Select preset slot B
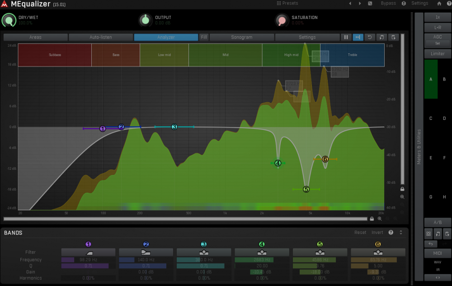This screenshot has width=452, height=286. pyautogui.click(x=444, y=79)
